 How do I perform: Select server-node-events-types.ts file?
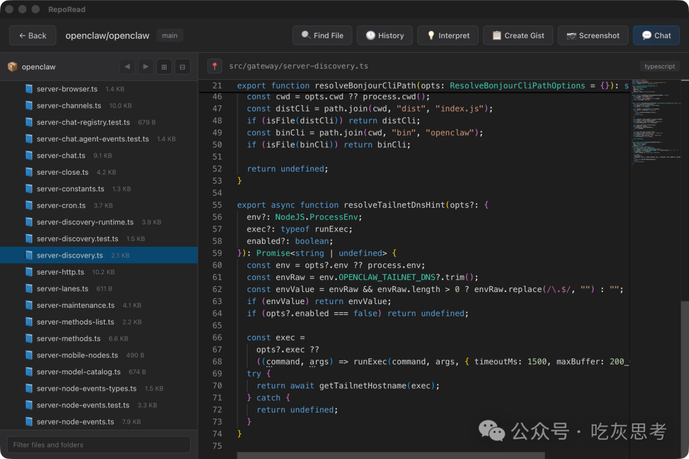tap(99, 389)
